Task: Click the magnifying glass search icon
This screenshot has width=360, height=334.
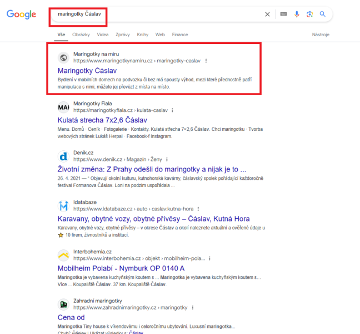Action: (323, 14)
